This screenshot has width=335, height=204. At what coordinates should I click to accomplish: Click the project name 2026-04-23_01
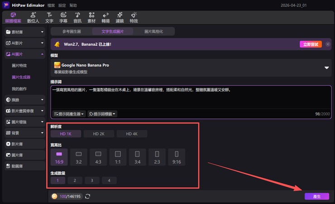293,5
